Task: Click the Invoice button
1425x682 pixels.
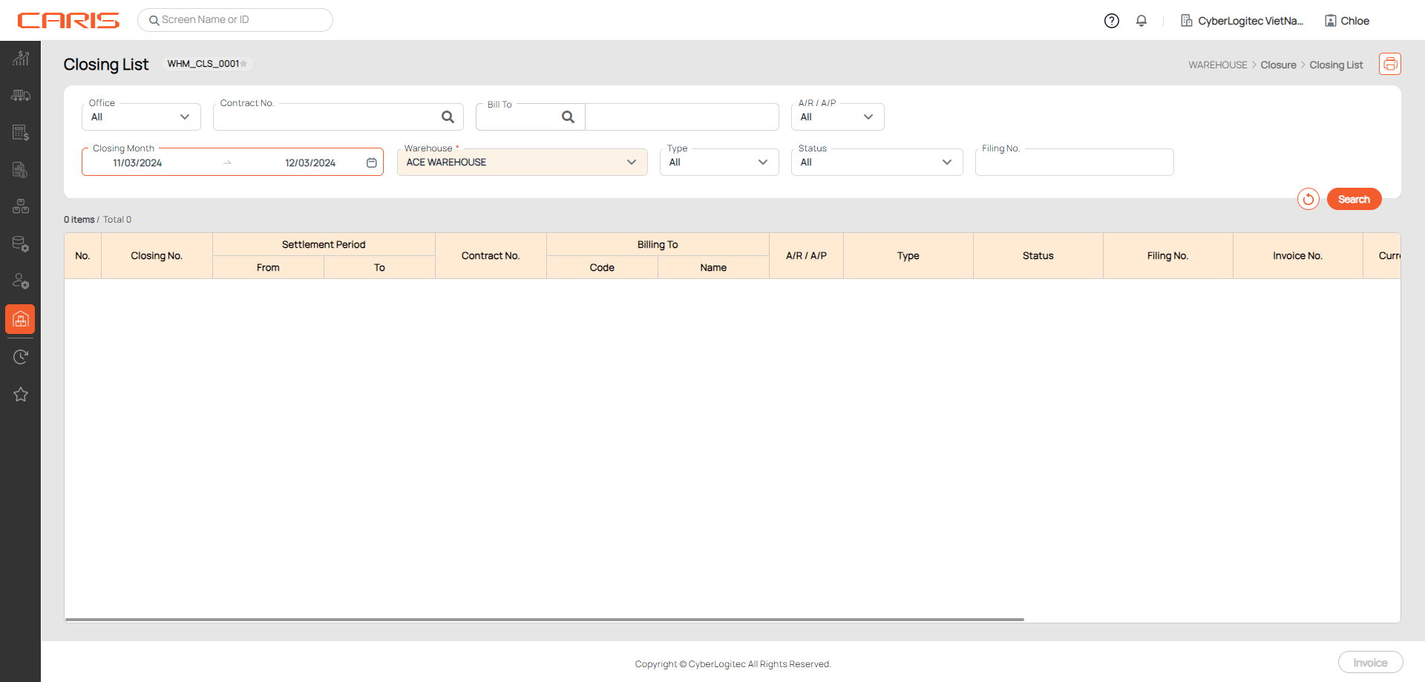Action: 1369,663
